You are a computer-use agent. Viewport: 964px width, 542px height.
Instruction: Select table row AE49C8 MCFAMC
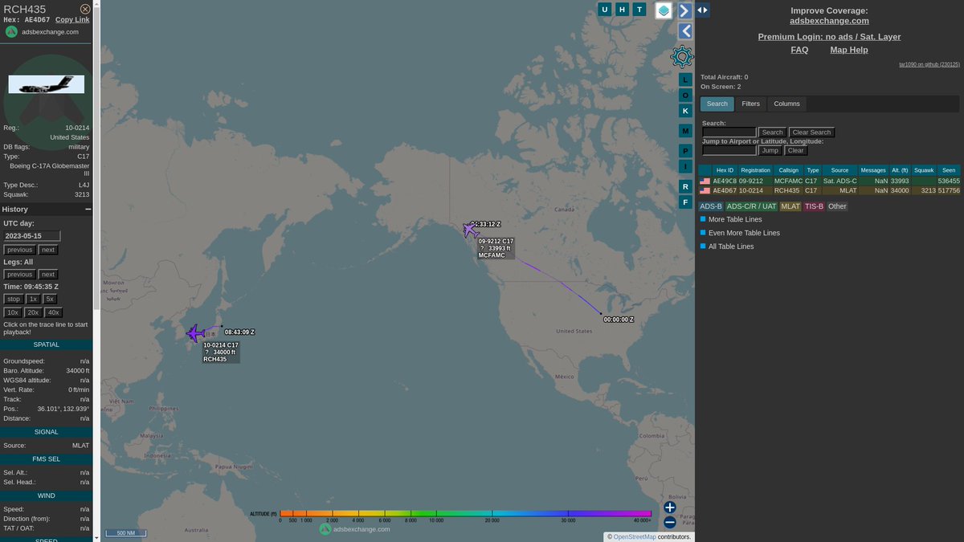pyautogui.click(x=829, y=181)
